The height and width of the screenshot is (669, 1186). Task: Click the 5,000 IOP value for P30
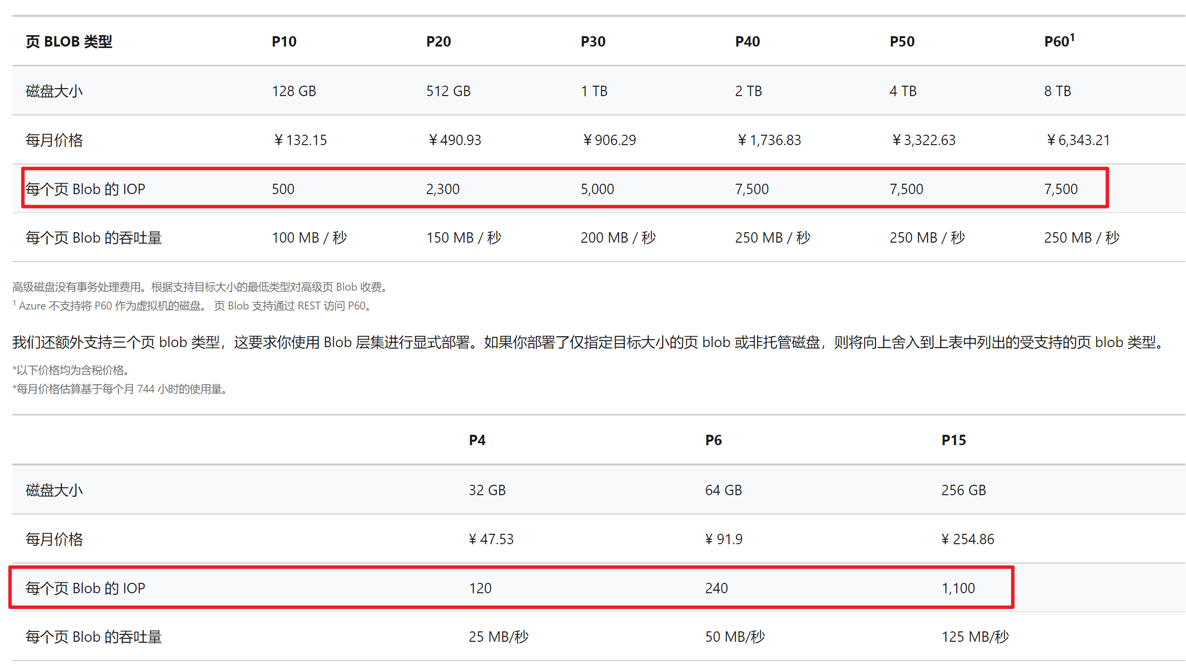point(597,189)
